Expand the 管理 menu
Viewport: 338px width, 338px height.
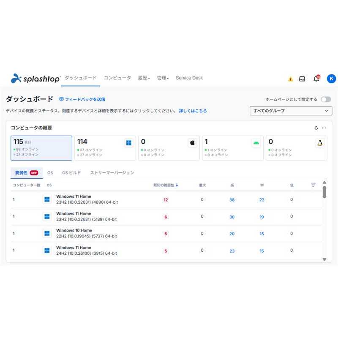point(163,78)
